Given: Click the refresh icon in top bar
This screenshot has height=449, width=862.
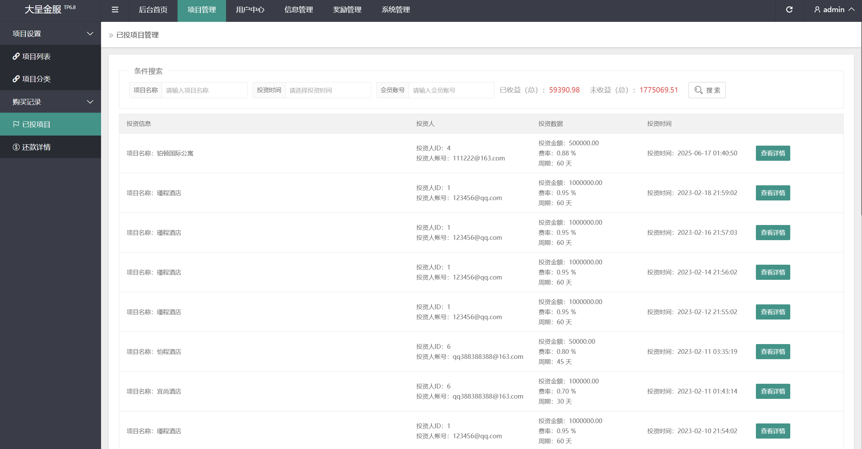Looking at the screenshot, I should 789,10.
